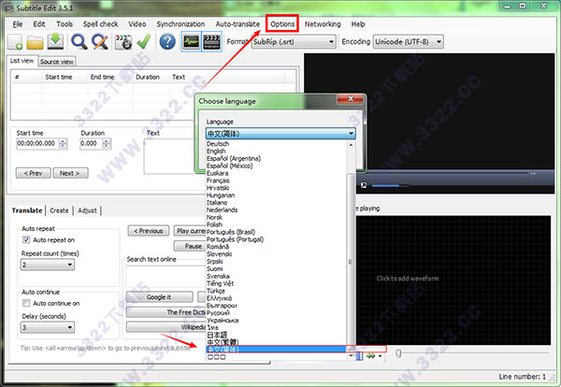The height and width of the screenshot is (387, 561).
Task: Click the Google it button
Action: 160,297
